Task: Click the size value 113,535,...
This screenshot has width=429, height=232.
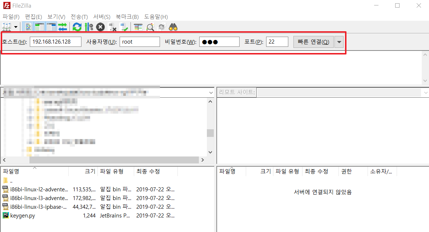Action: tap(84, 190)
